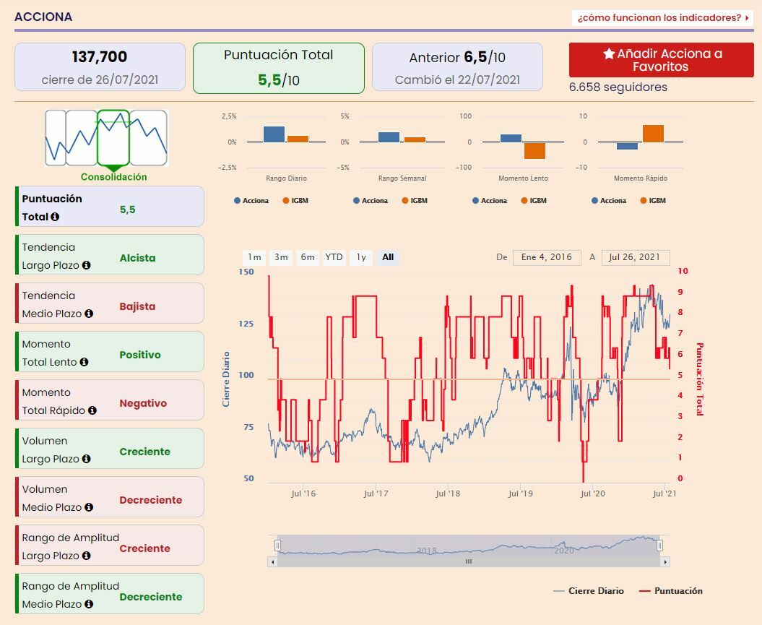Grab right handle of chart navigator
This screenshot has height=625, width=762.
[660, 546]
